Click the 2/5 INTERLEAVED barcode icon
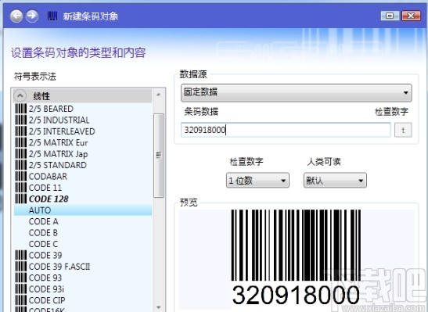 tap(21, 131)
